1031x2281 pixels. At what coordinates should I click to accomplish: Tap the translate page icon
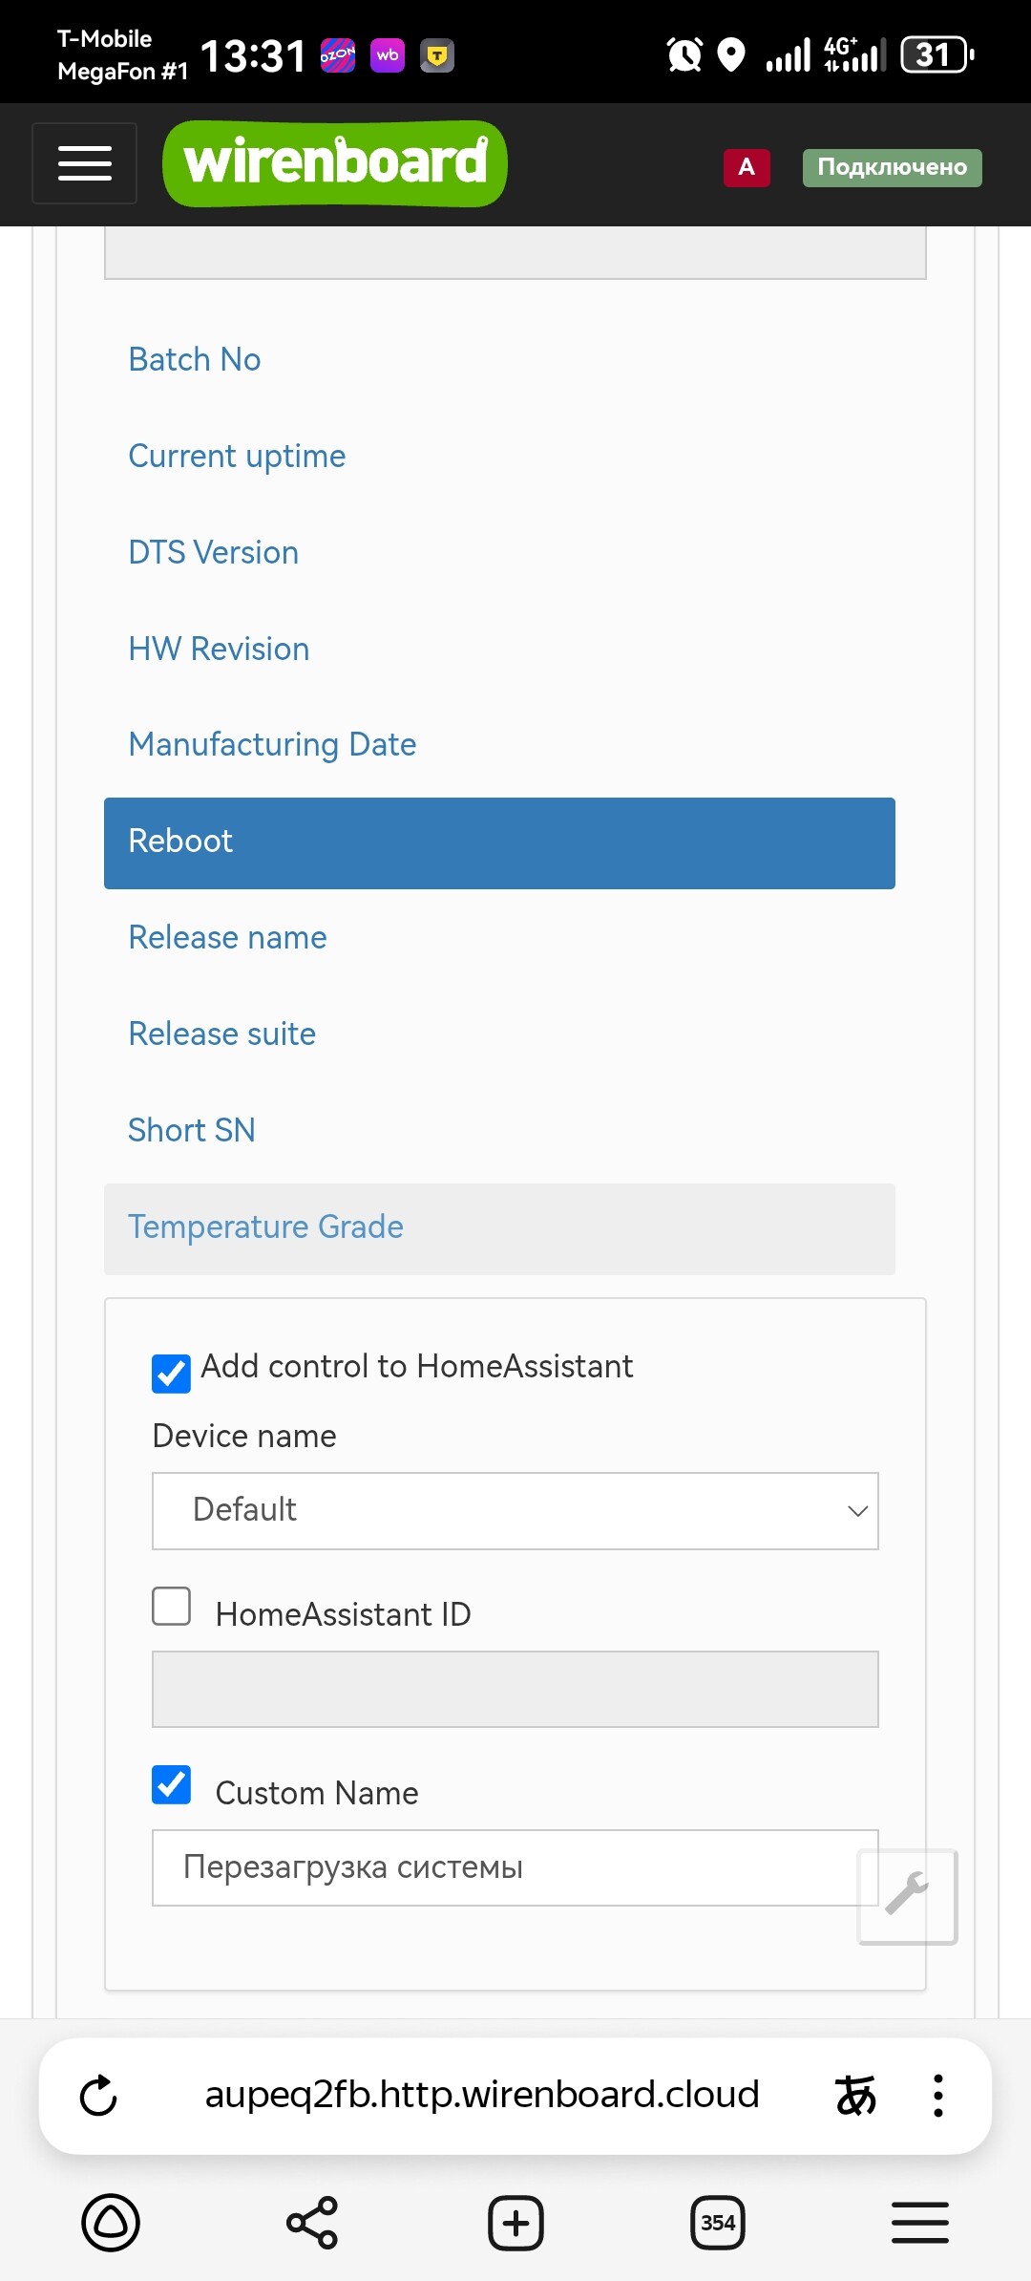pyautogui.click(x=855, y=2096)
